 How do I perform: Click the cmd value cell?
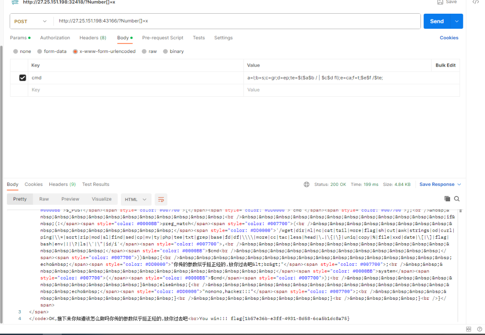[x=351, y=78]
